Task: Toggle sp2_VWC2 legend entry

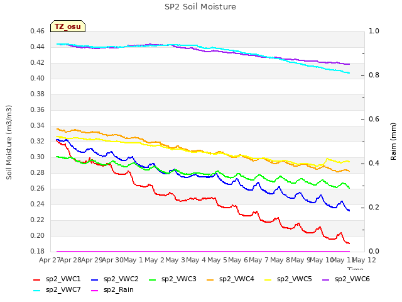Action: [114, 279]
